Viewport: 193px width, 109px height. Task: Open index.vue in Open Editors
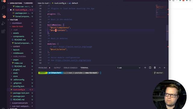(19, 6)
